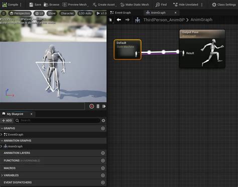Pause the preview animation playback
This screenshot has height=187, width=238.
(98, 106)
